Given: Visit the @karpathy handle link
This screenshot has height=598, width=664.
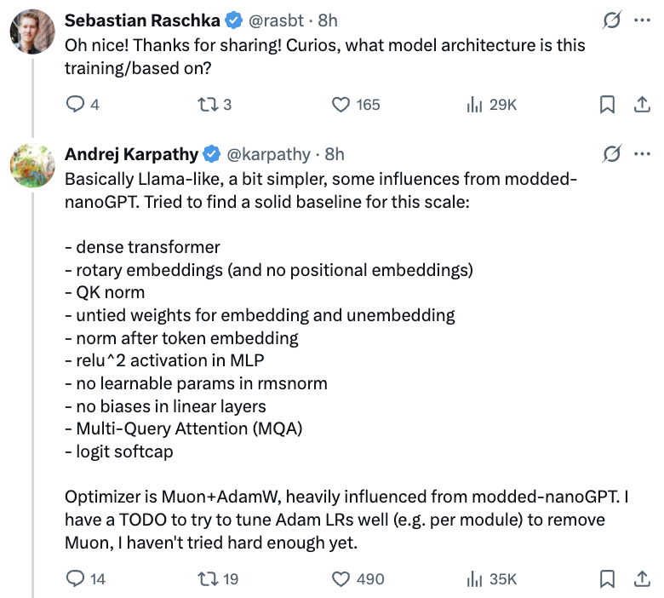Looking at the screenshot, I should tap(268, 154).
